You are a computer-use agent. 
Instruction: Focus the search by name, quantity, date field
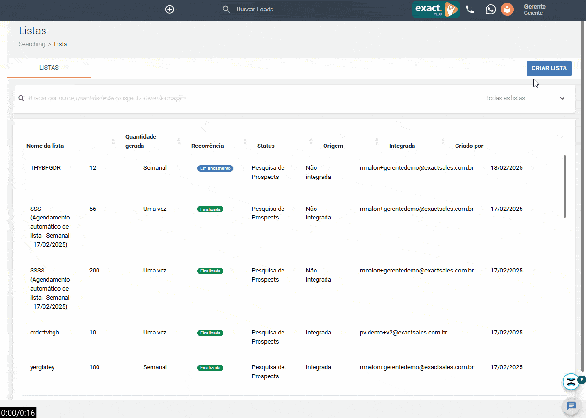coord(134,98)
